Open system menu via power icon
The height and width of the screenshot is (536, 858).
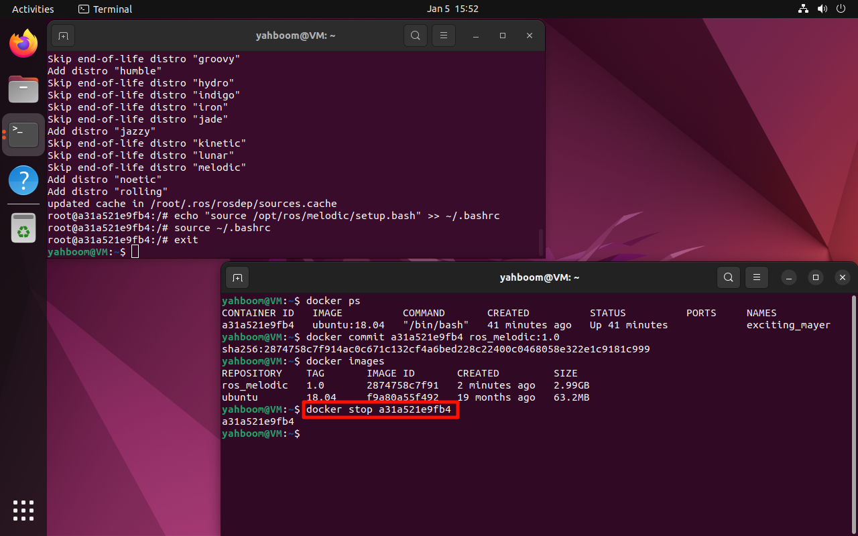point(841,9)
